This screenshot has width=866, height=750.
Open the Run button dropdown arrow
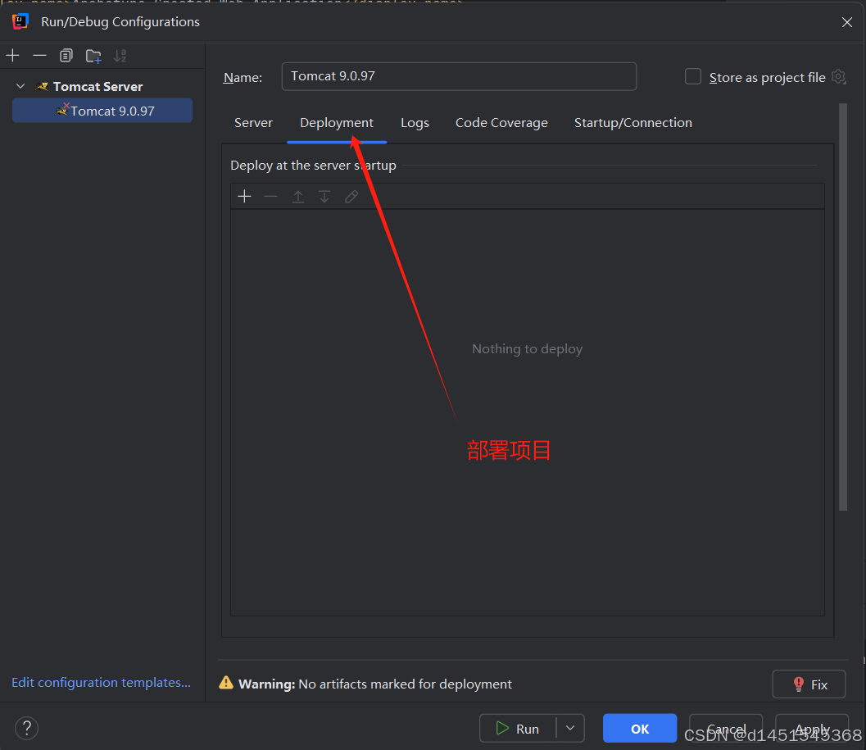pyautogui.click(x=570, y=729)
